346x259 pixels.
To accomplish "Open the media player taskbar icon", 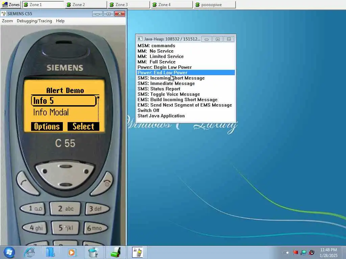I will pos(72,252).
